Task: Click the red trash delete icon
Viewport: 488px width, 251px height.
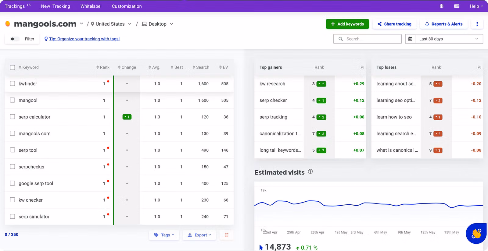Action: pos(227,235)
